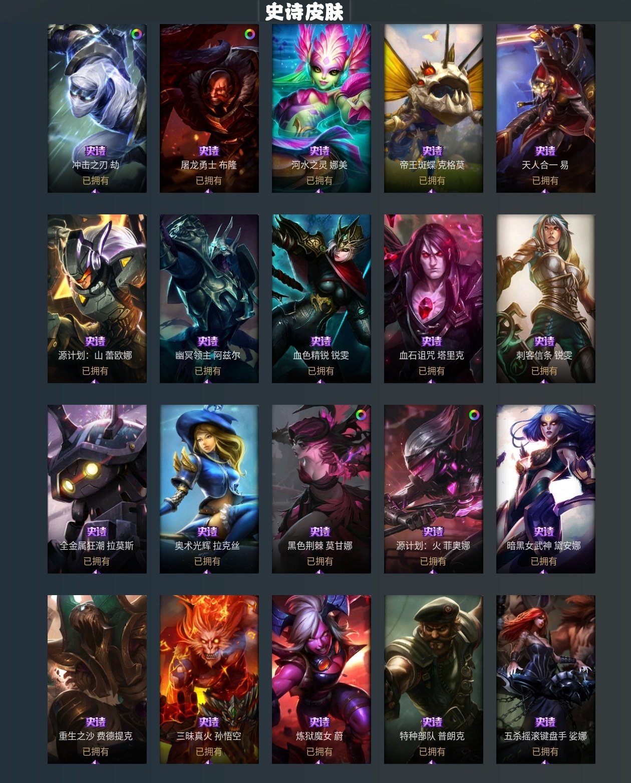Click the 史诗 badge on 特种部队 普朗克
The image size is (631, 783).
432,722
